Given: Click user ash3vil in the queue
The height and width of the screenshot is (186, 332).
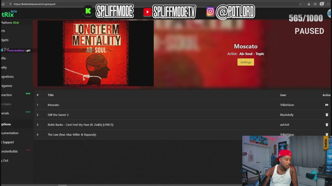Looking at the screenshot, I should (x=284, y=125).
